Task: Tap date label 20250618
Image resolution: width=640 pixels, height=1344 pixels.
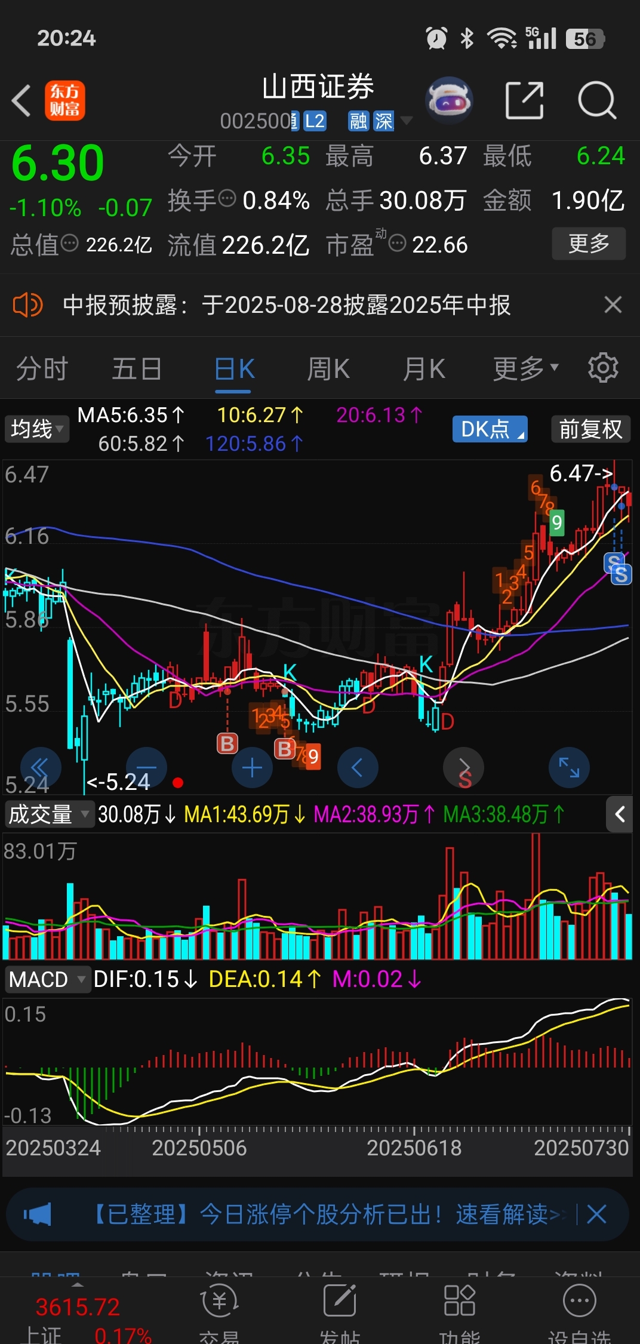Action: [x=414, y=1148]
